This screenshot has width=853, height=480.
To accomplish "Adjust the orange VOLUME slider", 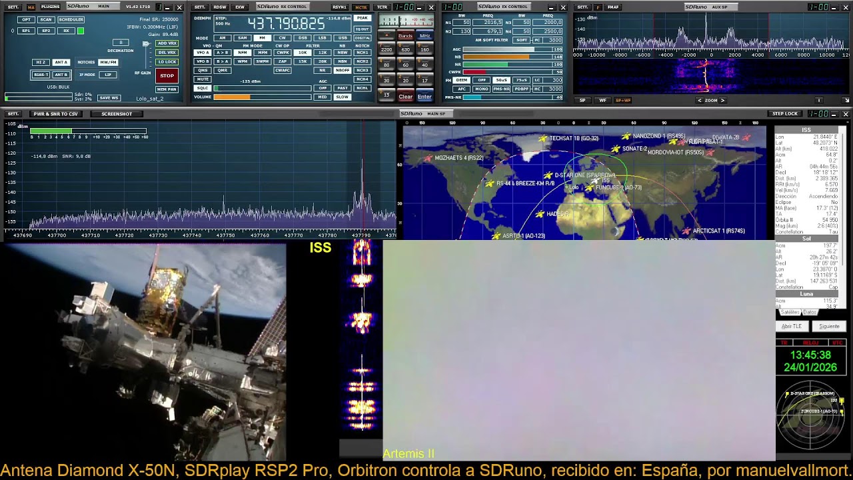I will coord(262,97).
